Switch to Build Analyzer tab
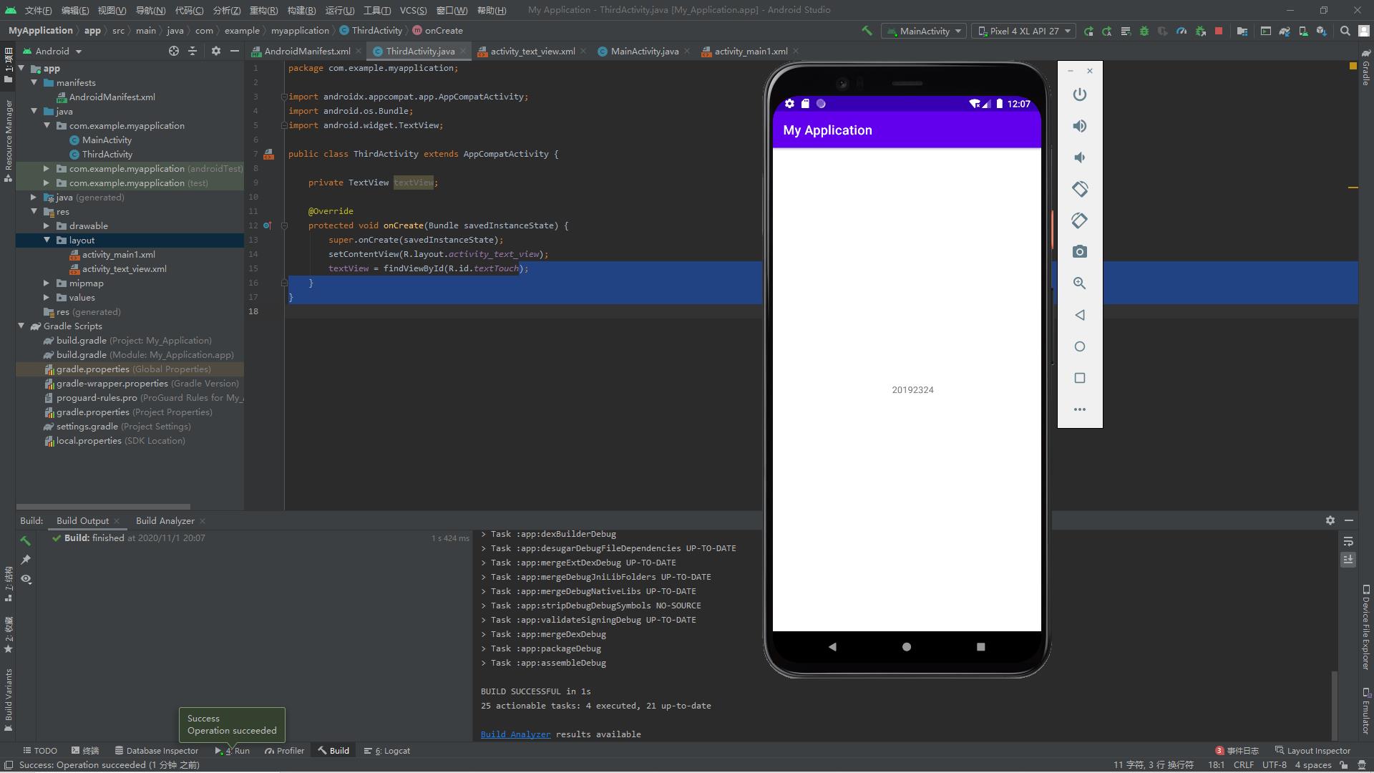The width and height of the screenshot is (1374, 773). point(165,520)
